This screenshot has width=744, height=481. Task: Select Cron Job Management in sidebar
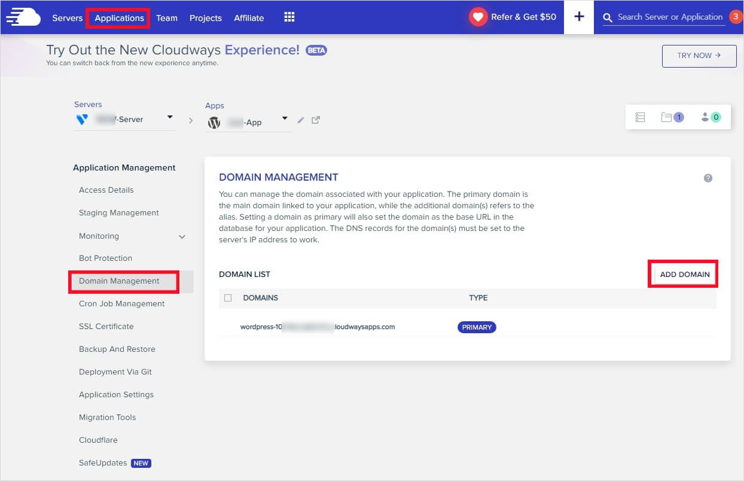tap(121, 304)
